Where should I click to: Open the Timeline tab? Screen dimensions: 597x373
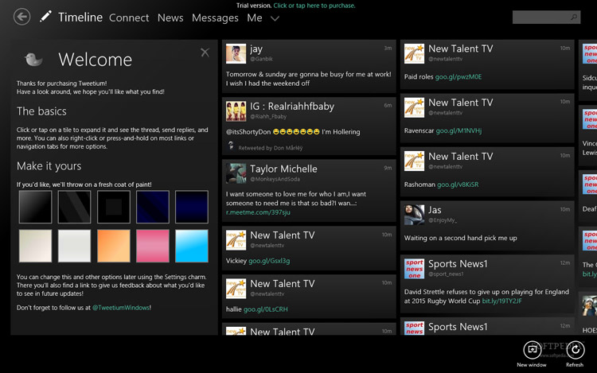click(80, 17)
